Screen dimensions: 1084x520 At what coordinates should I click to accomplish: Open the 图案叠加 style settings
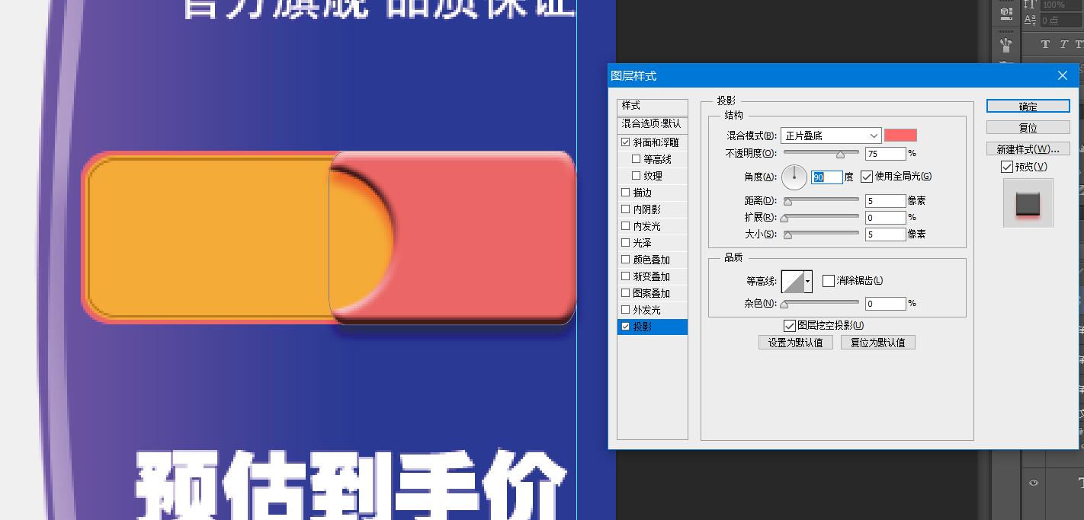click(x=653, y=293)
